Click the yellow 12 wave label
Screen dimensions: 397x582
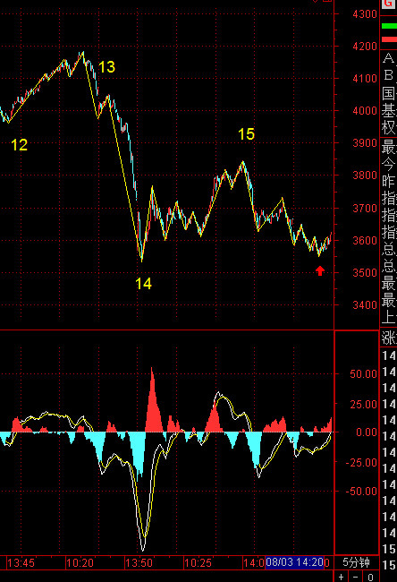(x=20, y=145)
